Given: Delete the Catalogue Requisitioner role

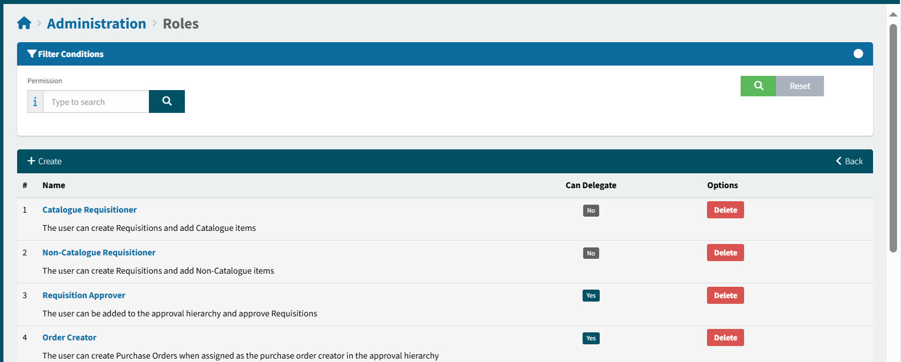Looking at the screenshot, I should coord(725,210).
